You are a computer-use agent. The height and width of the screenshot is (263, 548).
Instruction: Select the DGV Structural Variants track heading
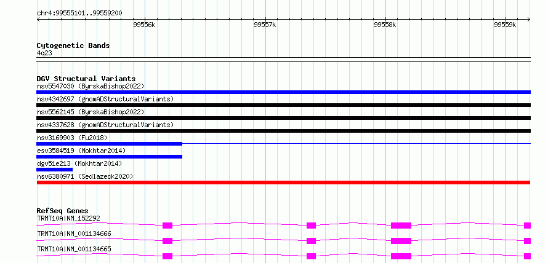(x=86, y=79)
